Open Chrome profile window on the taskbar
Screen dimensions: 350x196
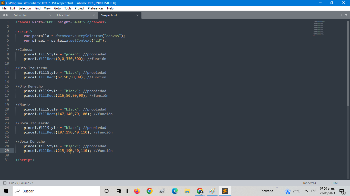(200, 191)
